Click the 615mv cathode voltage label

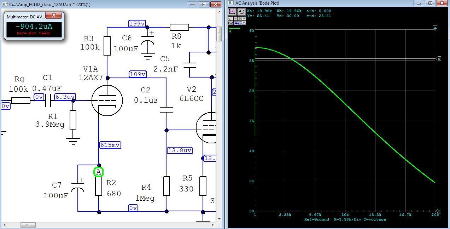110,145
